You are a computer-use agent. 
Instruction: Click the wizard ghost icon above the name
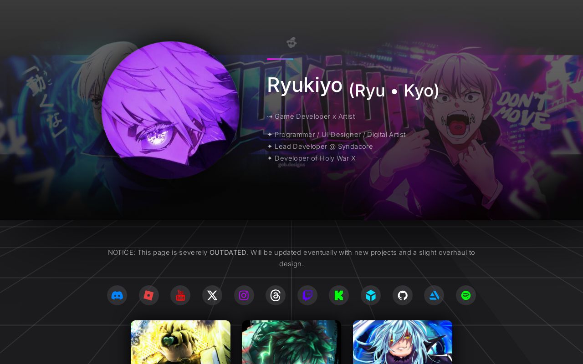tap(291, 42)
